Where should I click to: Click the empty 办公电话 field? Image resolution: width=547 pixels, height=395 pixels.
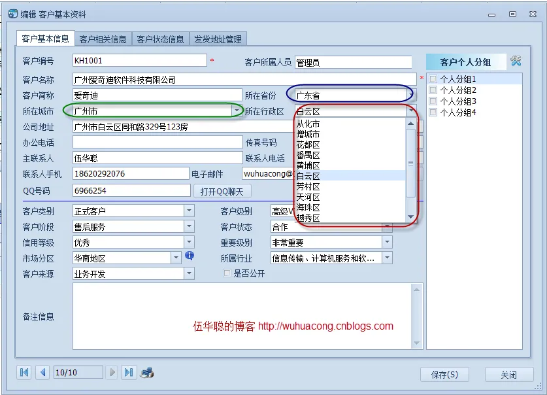coord(157,142)
